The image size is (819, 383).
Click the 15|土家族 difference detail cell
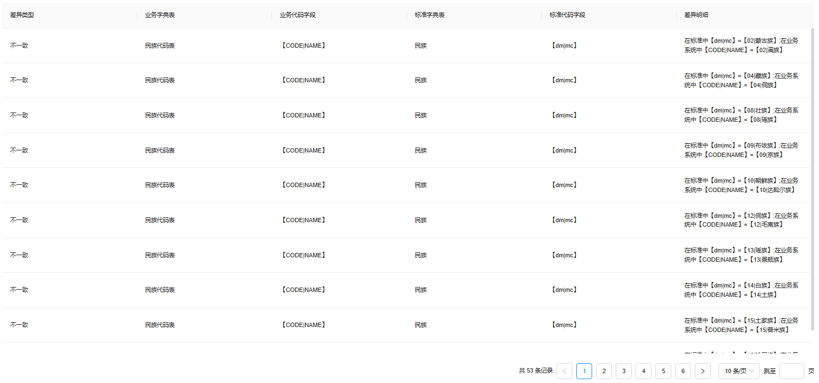741,325
